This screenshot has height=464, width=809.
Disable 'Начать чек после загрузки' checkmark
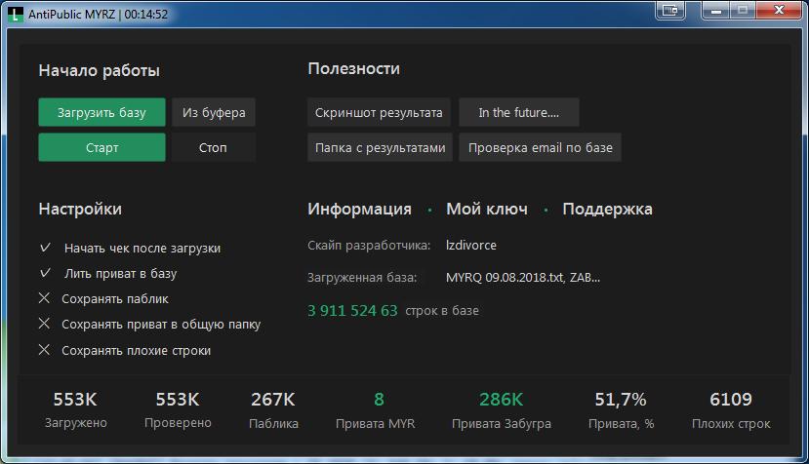[45, 249]
